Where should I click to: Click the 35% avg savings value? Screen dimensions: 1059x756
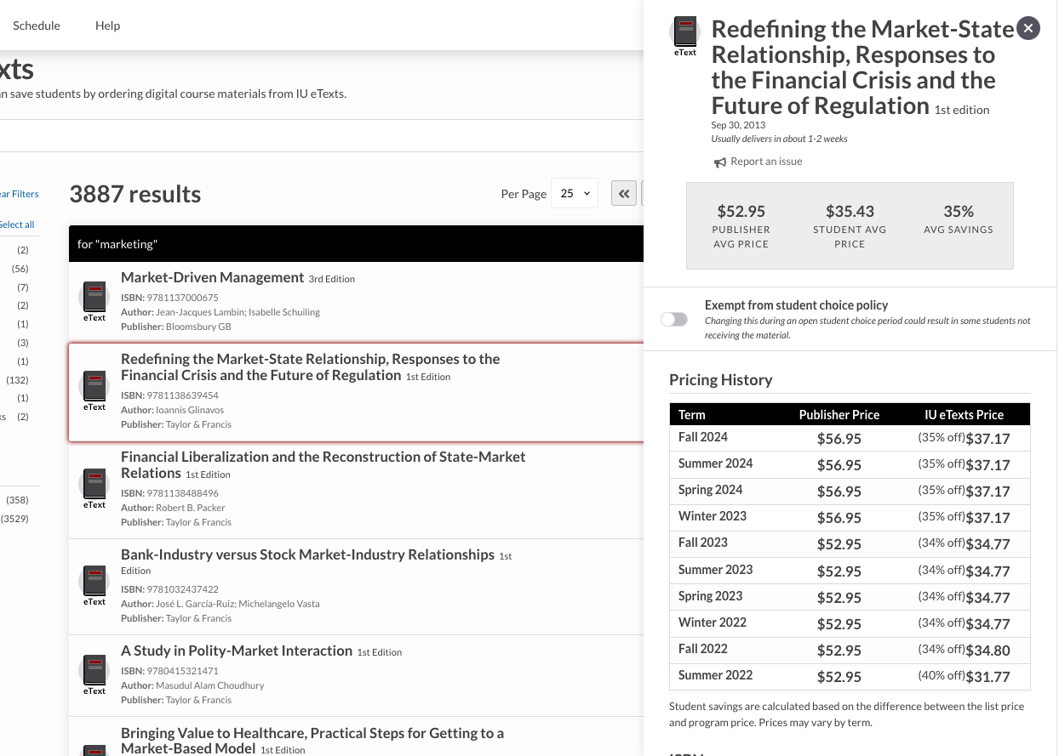point(959,211)
